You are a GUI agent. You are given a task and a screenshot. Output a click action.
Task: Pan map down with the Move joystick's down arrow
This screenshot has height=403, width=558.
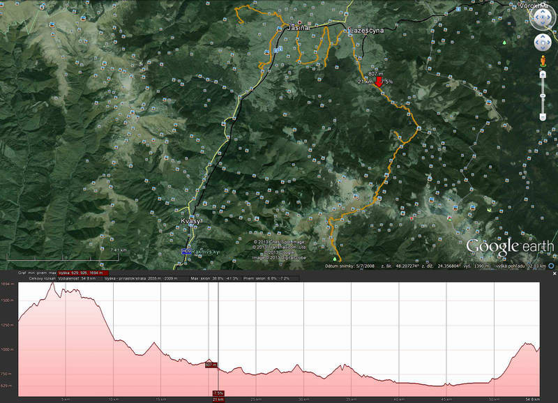tap(543, 49)
